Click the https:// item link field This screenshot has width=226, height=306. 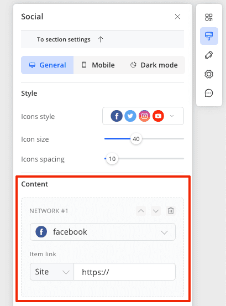click(125, 272)
